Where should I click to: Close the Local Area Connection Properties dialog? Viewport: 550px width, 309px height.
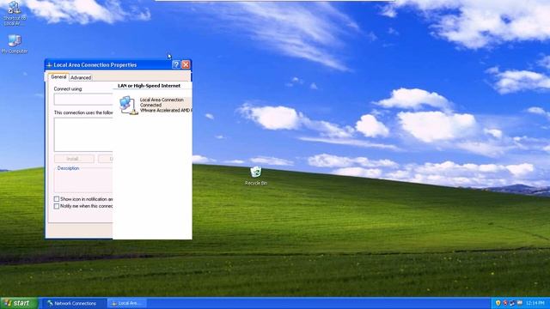tap(186, 64)
